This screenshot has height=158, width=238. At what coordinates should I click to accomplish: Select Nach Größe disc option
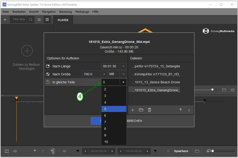point(48,74)
